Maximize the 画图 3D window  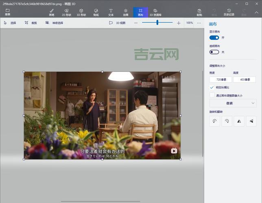point(247,4)
